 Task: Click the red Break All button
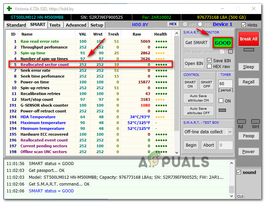pyautogui.click(x=249, y=39)
